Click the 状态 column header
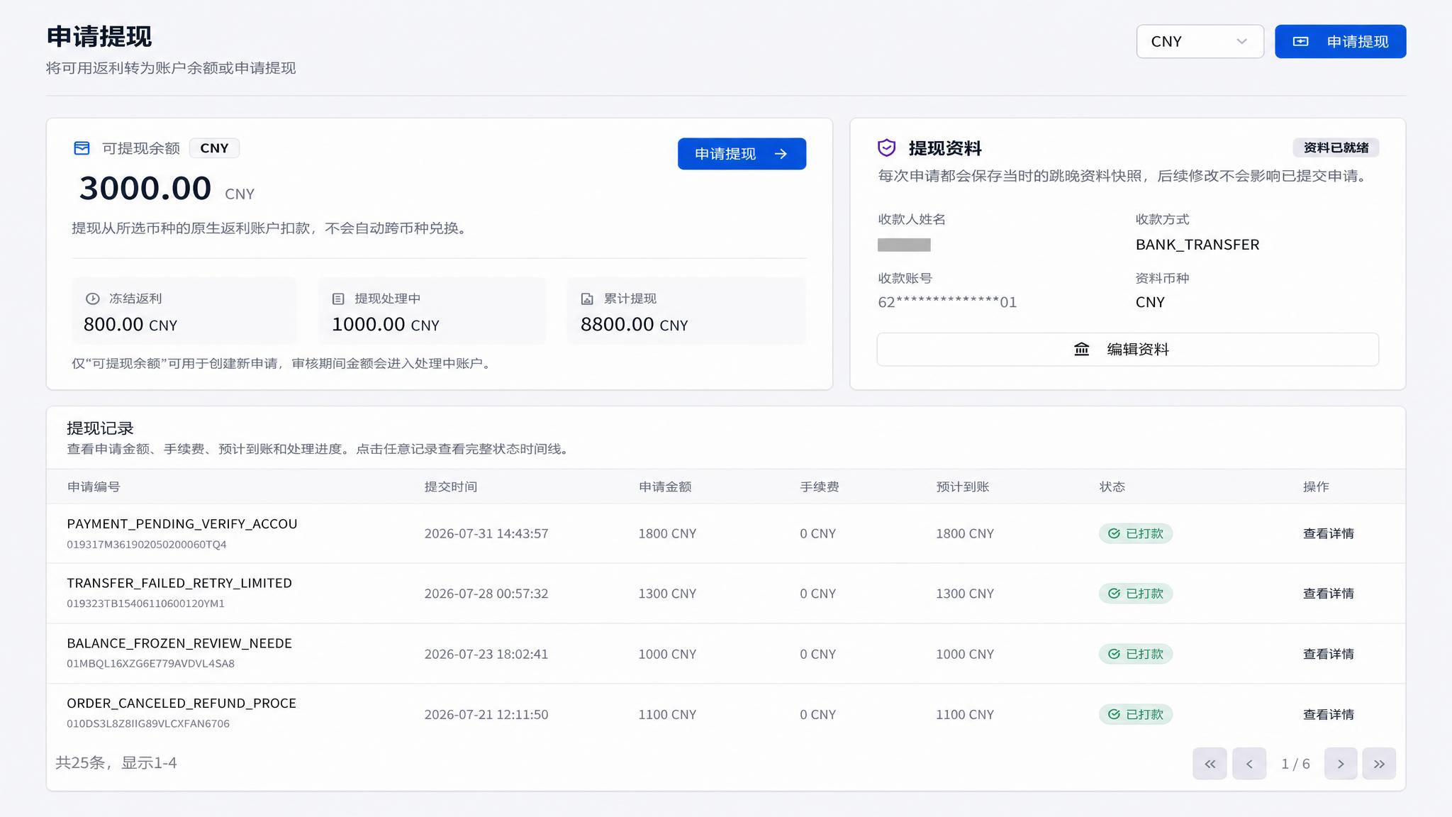This screenshot has height=817, width=1452. [x=1112, y=487]
